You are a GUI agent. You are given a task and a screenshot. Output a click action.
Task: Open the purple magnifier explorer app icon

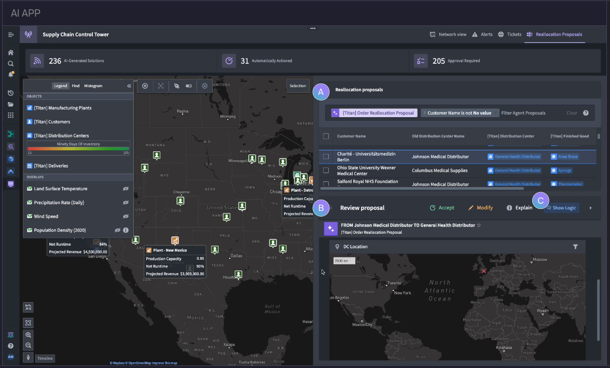(10, 147)
